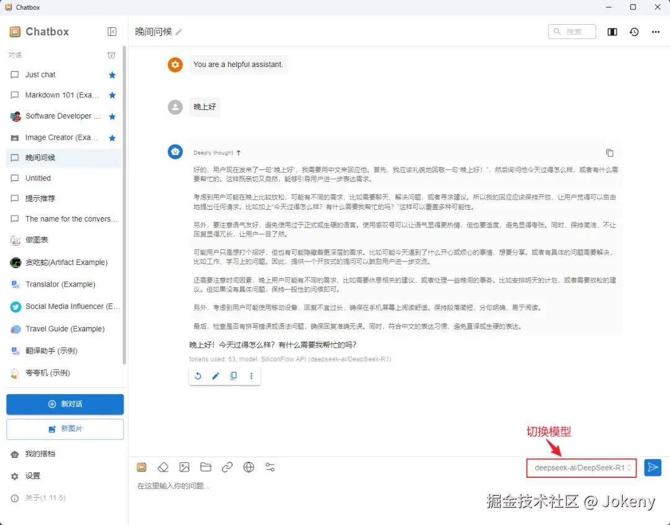Click the blue robot assistant avatar

[x=175, y=151]
